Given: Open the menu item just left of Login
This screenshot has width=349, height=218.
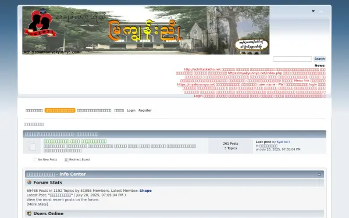Looking at the screenshot, I should (119, 110).
